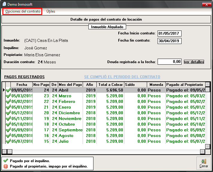Screen dimensions: 213x172
Task: Open the Útiles menu
Action: point(51,11)
